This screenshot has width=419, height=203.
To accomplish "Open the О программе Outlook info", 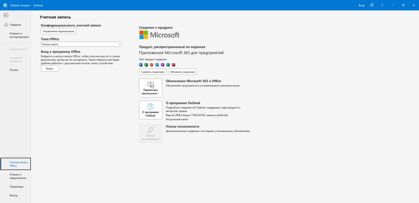I will point(151,110).
